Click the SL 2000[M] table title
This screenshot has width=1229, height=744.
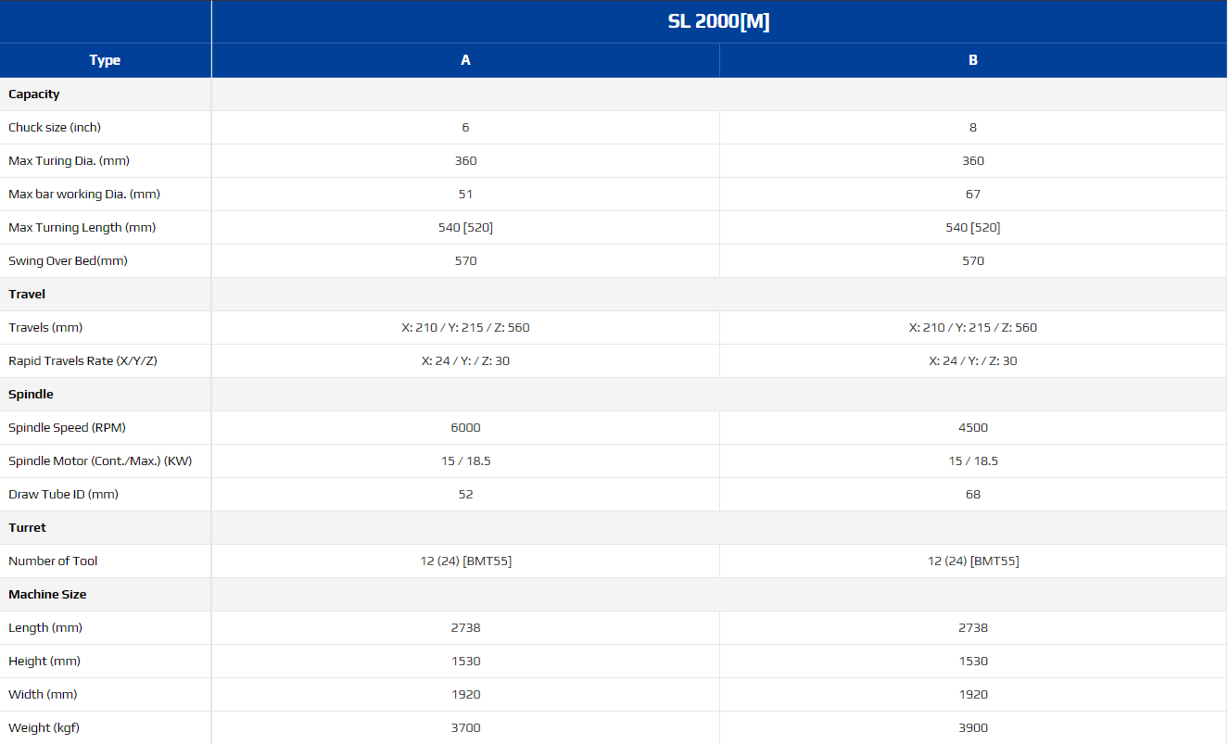click(x=719, y=21)
